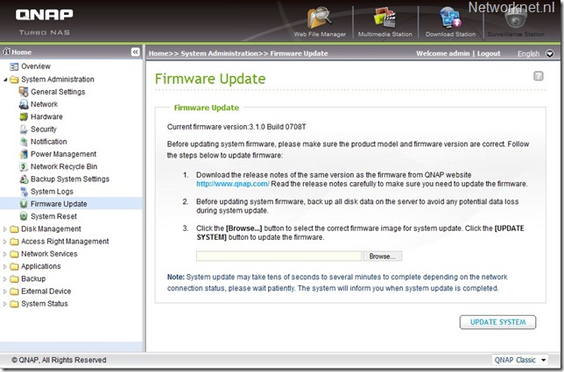
Task: Click the help question mark icon
Action: pos(538,76)
